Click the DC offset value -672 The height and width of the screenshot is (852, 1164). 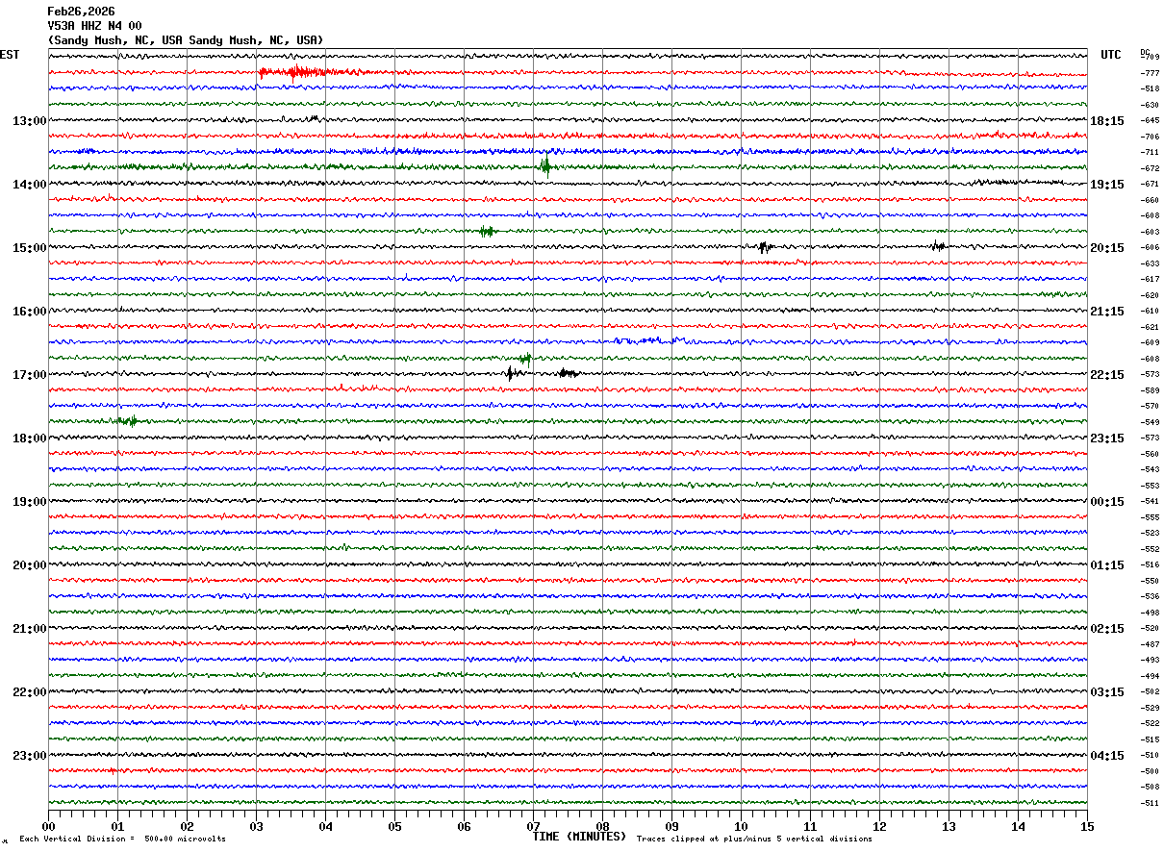pos(1150,168)
